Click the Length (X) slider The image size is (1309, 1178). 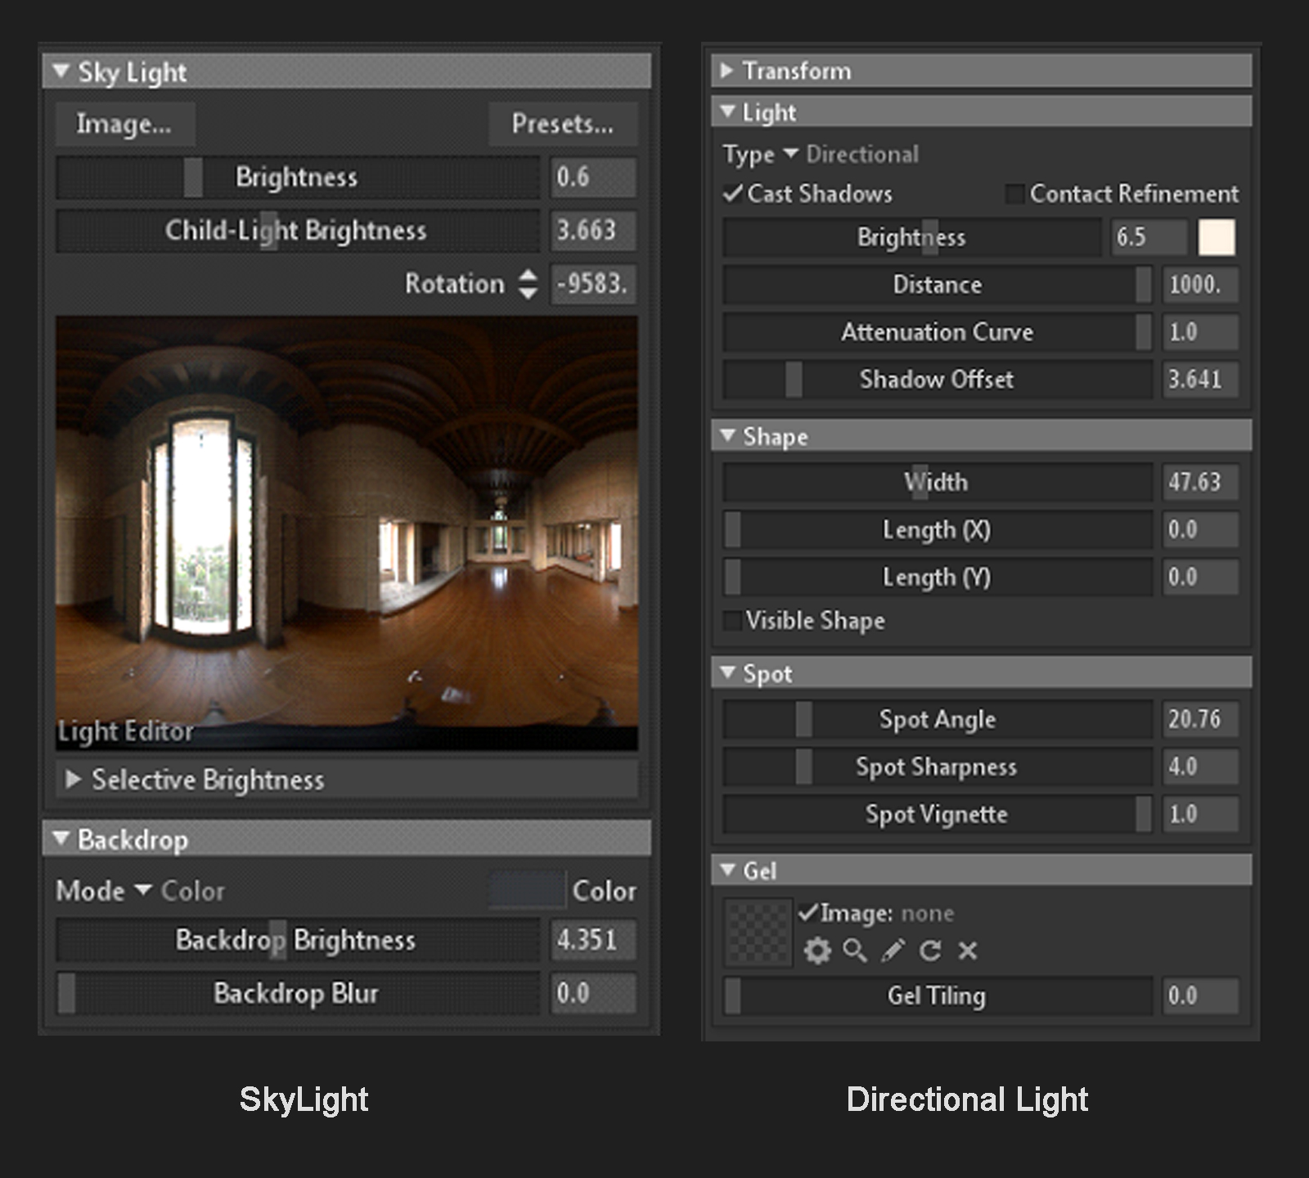click(938, 529)
